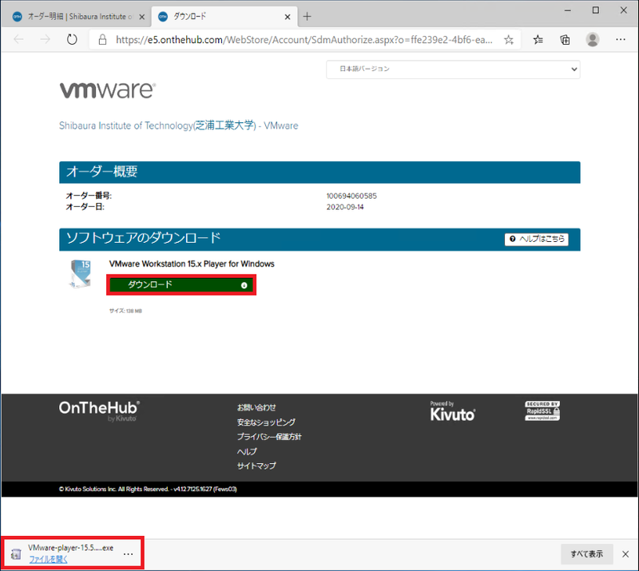Click order date 2020-09-14
The width and height of the screenshot is (639, 571).
coord(345,207)
